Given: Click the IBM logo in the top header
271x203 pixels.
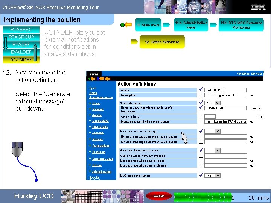Looking at the screenshot, I should coord(258,7).
